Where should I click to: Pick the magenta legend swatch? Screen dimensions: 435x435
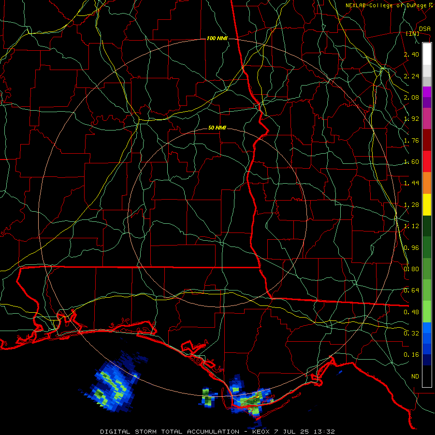(x=427, y=118)
